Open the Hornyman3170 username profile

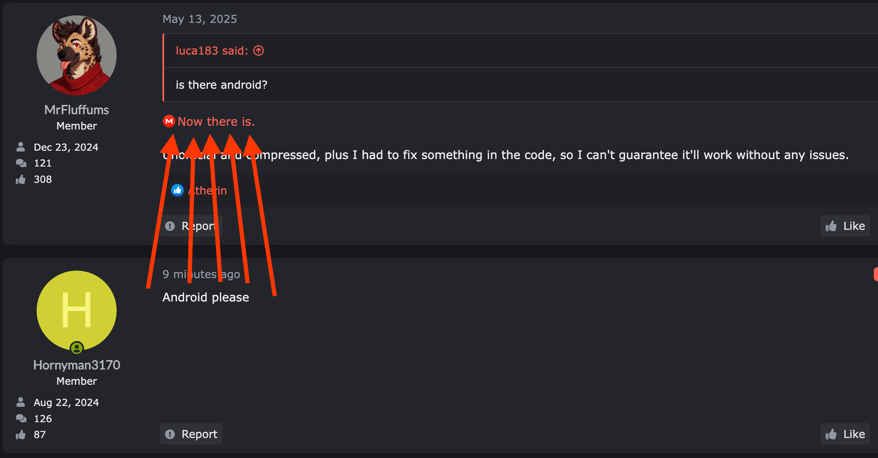click(x=77, y=365)
